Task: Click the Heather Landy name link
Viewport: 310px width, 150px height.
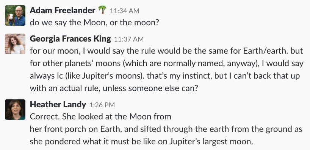Action: click(58, 105)
